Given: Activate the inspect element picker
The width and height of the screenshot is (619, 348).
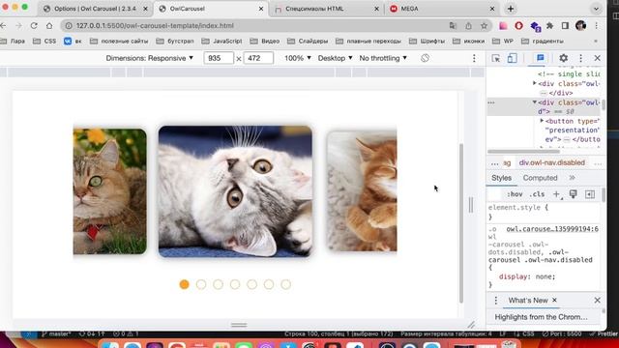Looking at the screenshot, I should coord(496,58).
